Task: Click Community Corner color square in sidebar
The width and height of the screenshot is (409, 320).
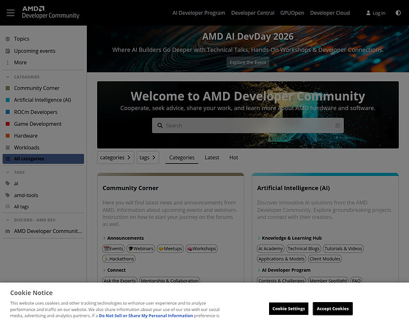Action: point(8,88)
